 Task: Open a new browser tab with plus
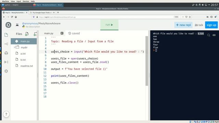click(58, 13)
